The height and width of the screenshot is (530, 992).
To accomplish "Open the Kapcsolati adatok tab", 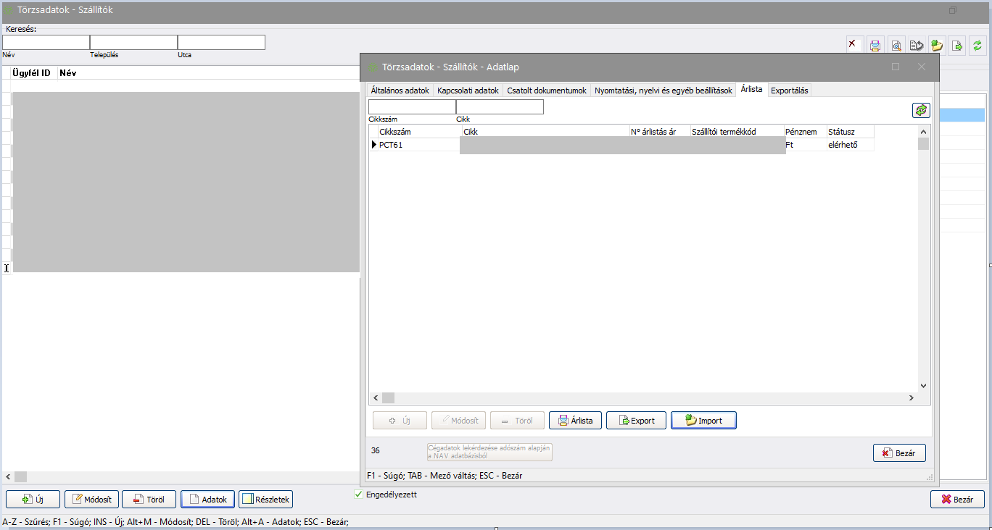I will tap(468, 91).
